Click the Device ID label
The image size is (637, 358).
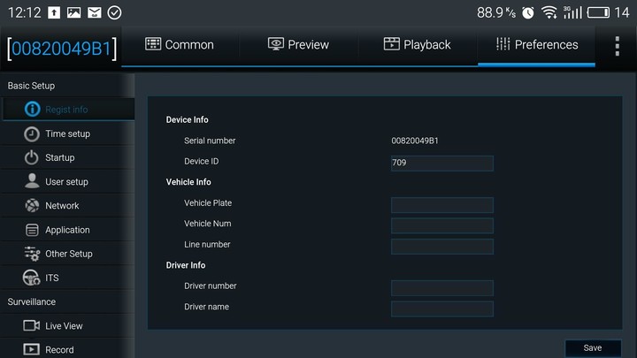pyautogui.click(x=201, y=161)
